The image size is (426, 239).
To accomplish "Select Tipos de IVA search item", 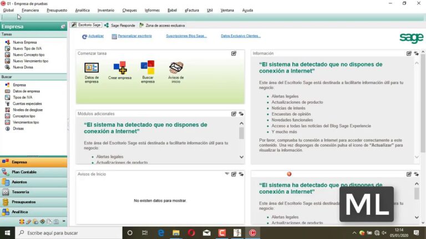I will point(23,97).
